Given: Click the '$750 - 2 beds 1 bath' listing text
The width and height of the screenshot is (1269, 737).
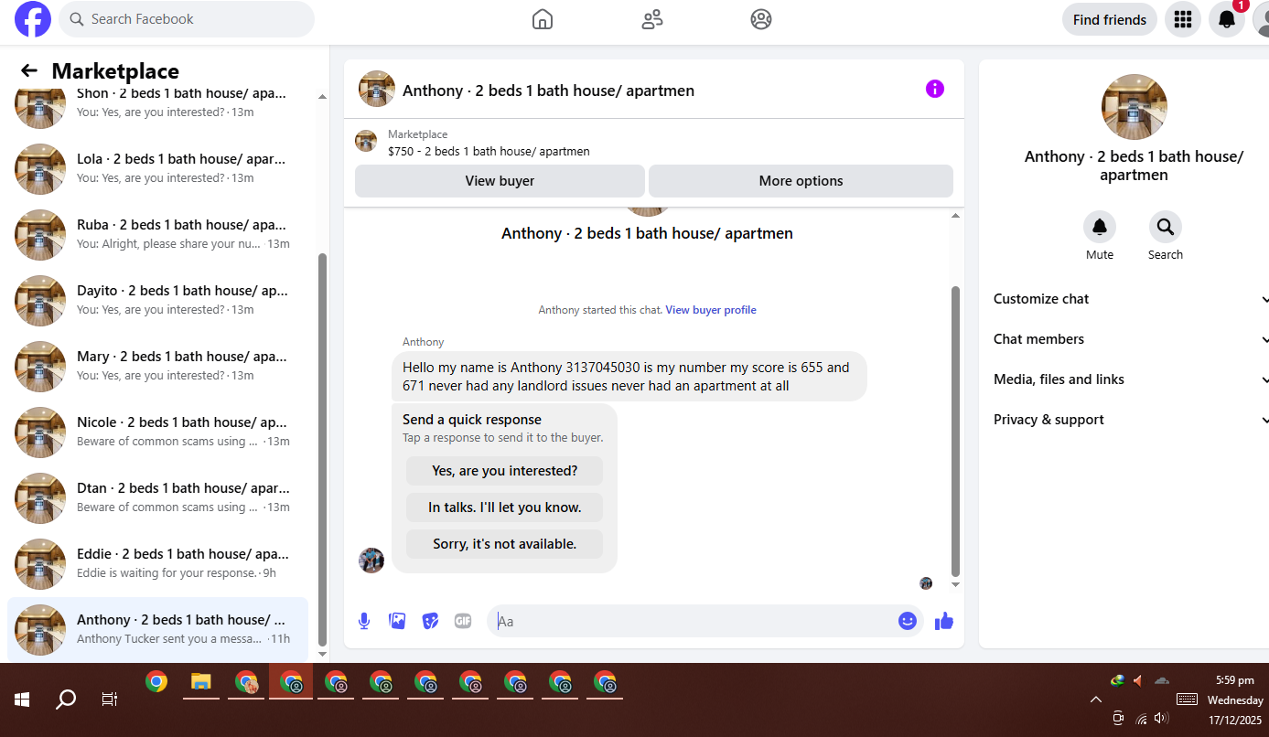Looking at the screenshot, I should (x=489, y=152).
